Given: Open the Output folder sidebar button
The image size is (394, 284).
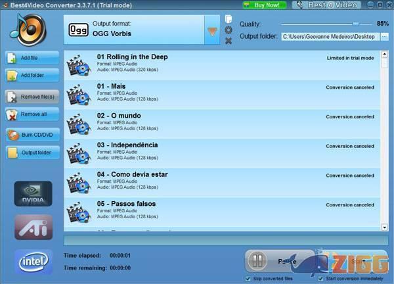Looking at the screenshot, I should pyautogui.click(x=33, y=153).
